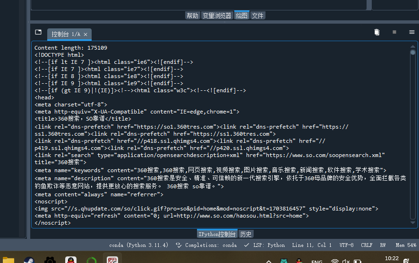Image resolution: width=419 pixels, height=263 pixels.
Task: Switch to the 文件 tab
Action: (x=257, y=16)
